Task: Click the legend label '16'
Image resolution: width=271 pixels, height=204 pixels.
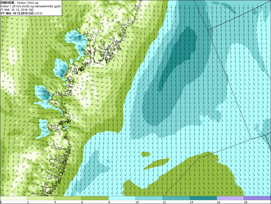Action: point(218,202)
